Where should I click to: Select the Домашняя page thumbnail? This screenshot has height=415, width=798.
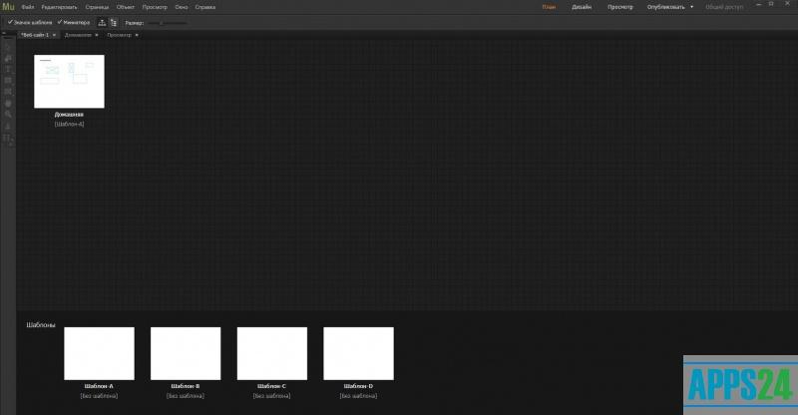point(69,81)
